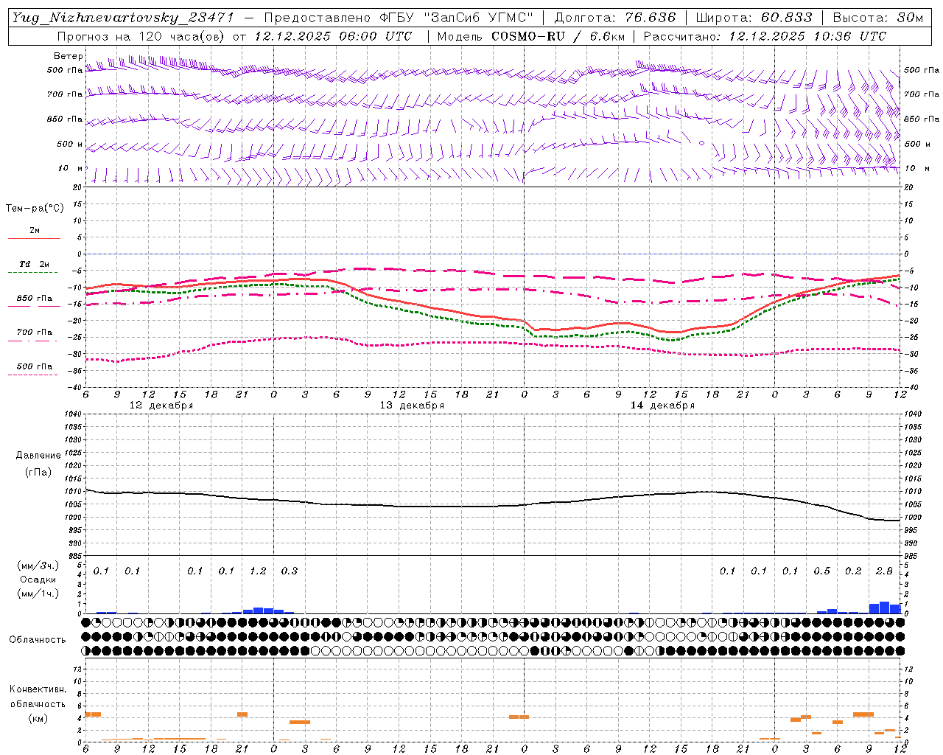943x755 pixels.
Task: Click the 1040 value on left pressure axis
Action: [x=72, y=414]
